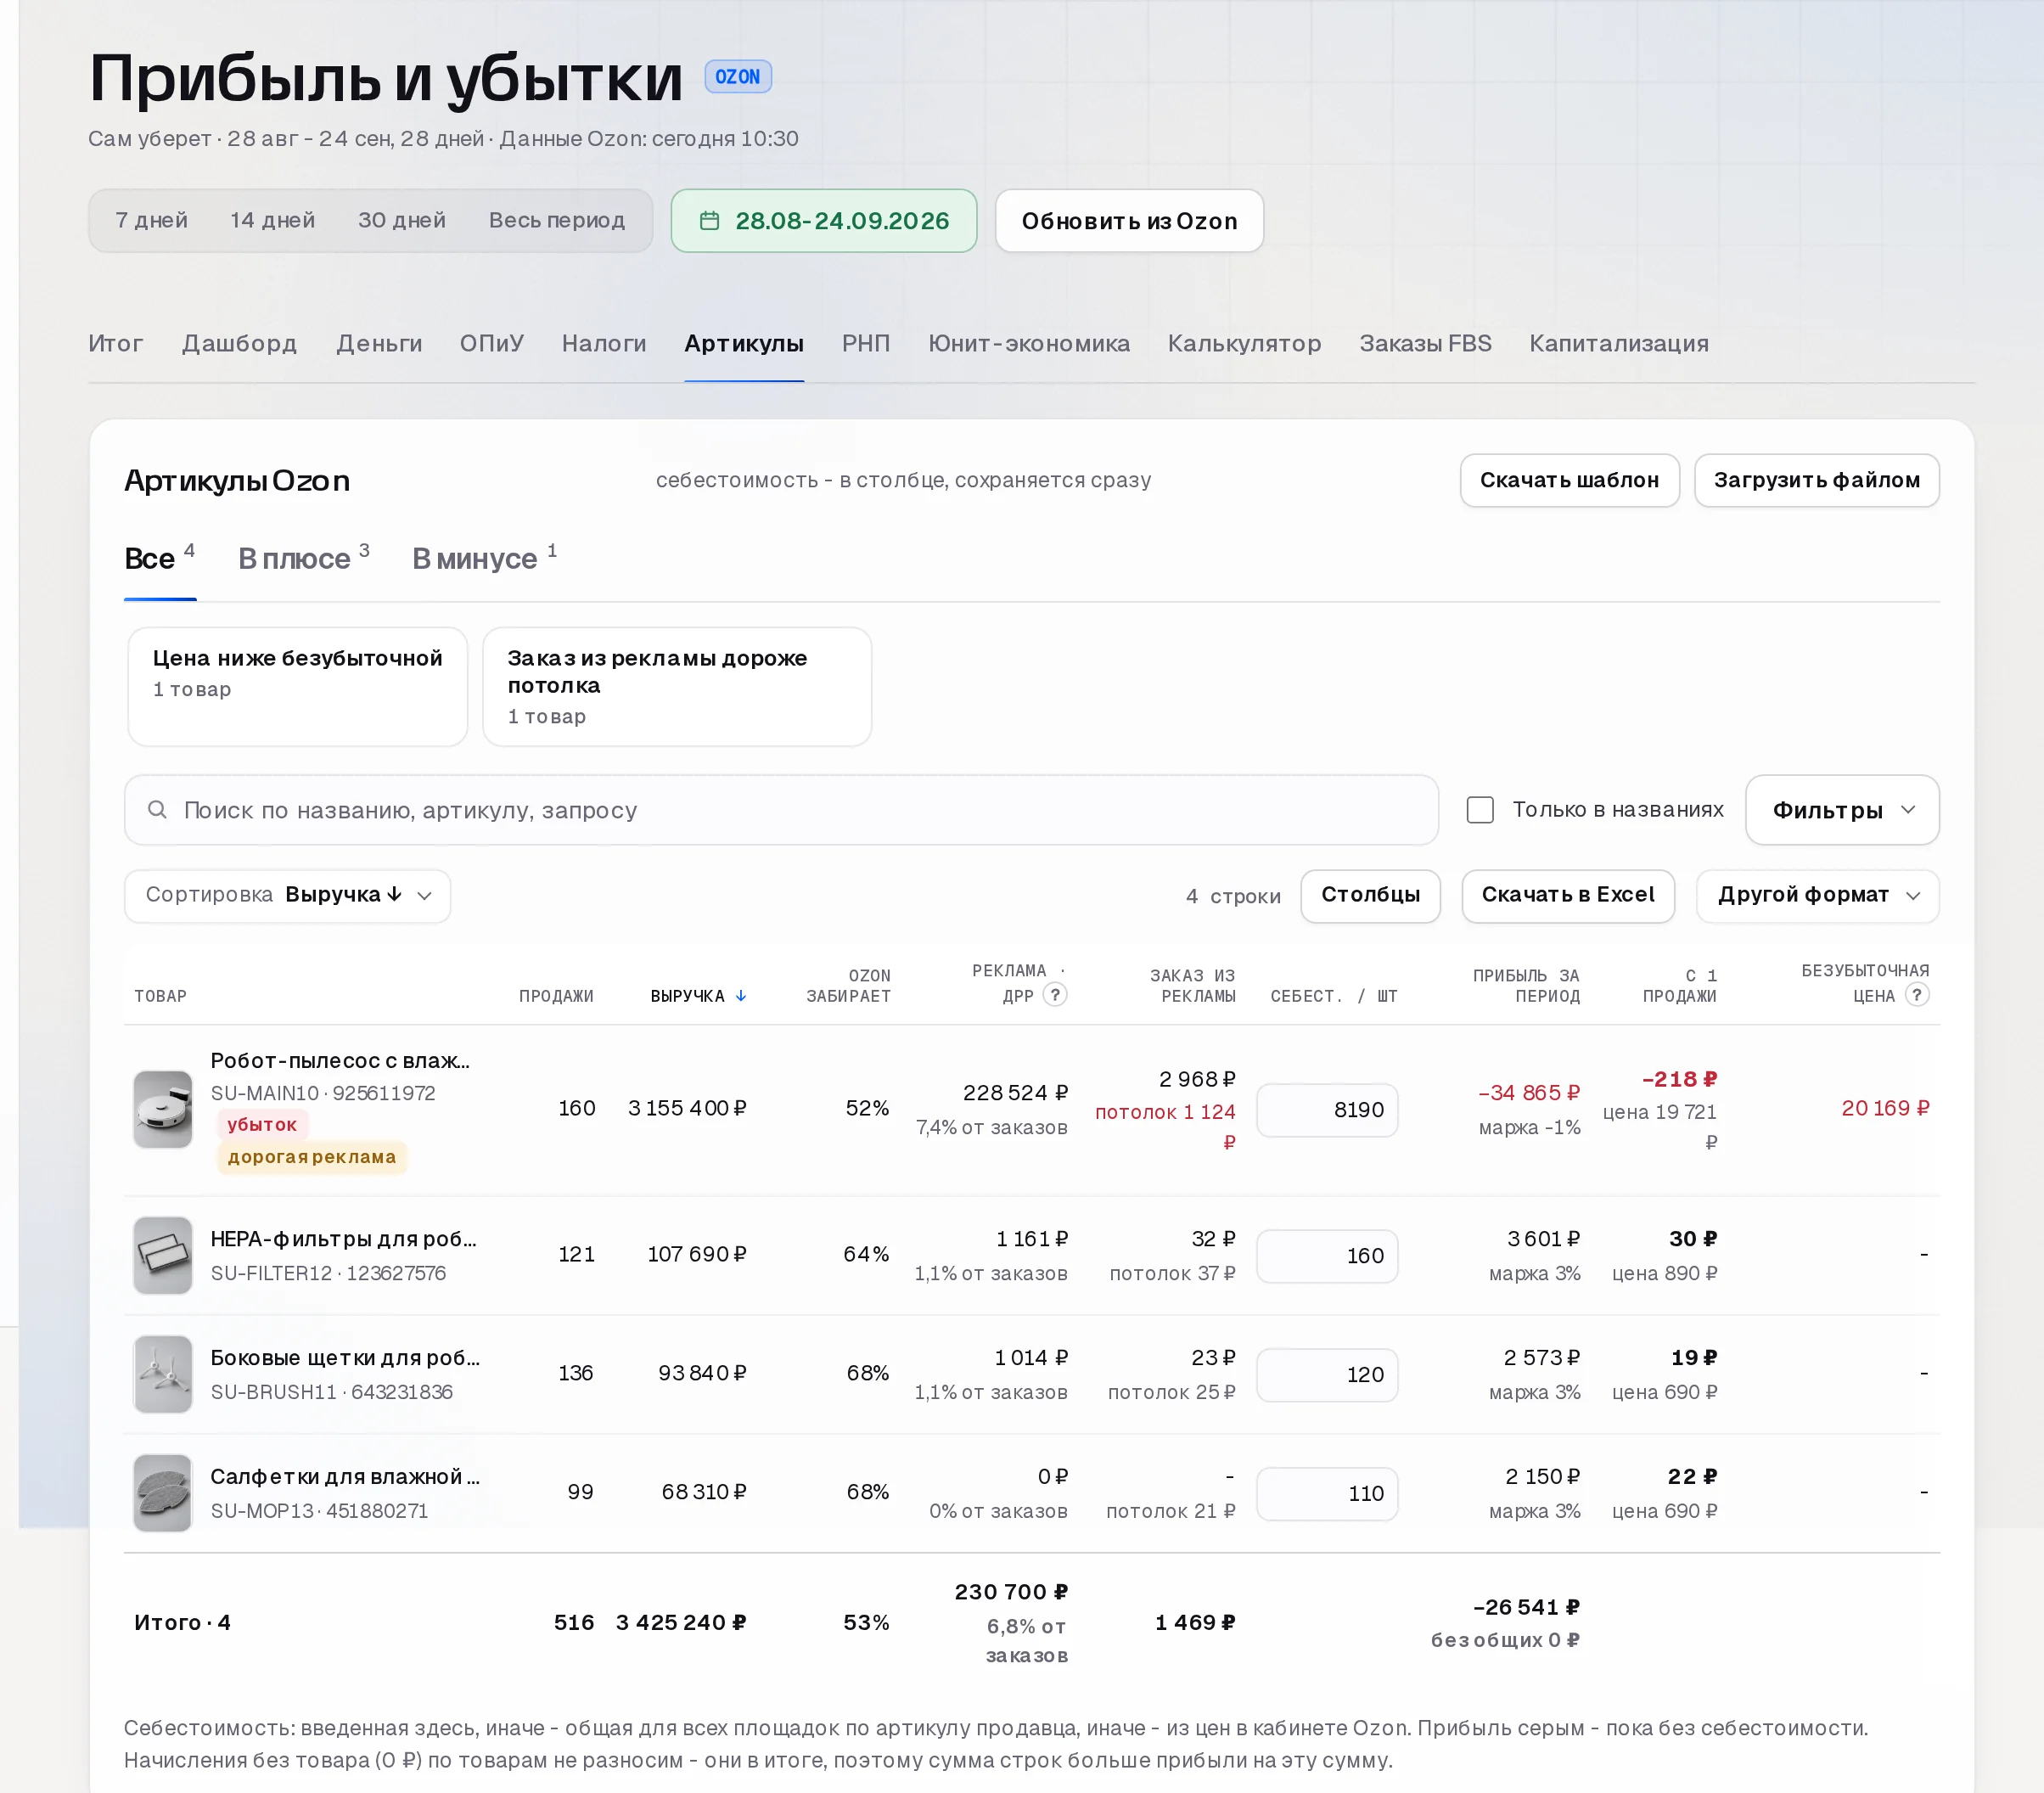Image resolution: width=2044 pixels, height=1793 pixels.
Task: Click the OZON badge next to title
Action: pos(738,77)
